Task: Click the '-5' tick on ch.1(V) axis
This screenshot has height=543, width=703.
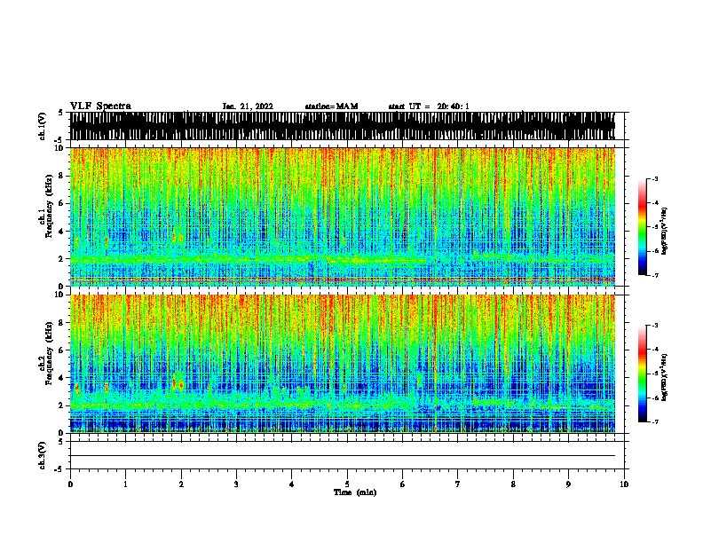Action: point(59,140)
